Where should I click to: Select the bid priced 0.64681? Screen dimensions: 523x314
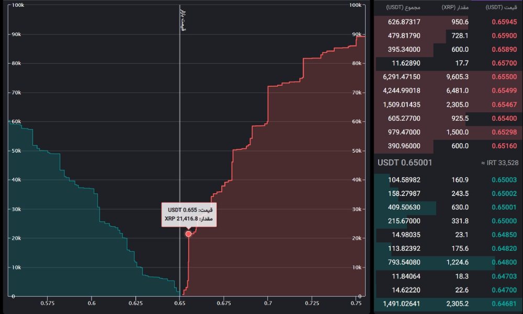504,303
